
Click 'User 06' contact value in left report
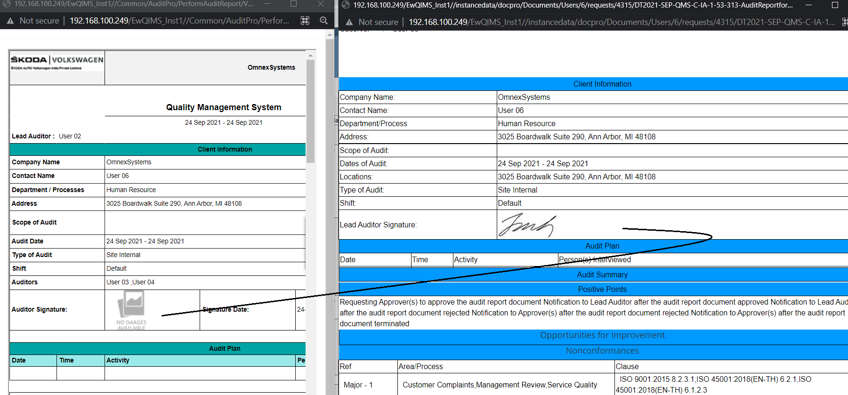click(x=117, y=176)
